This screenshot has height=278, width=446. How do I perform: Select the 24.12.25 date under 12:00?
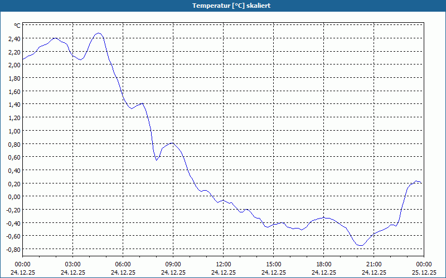(224, 272)
